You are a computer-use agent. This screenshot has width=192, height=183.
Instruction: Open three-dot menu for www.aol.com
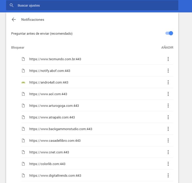click(x=168, y=94)
